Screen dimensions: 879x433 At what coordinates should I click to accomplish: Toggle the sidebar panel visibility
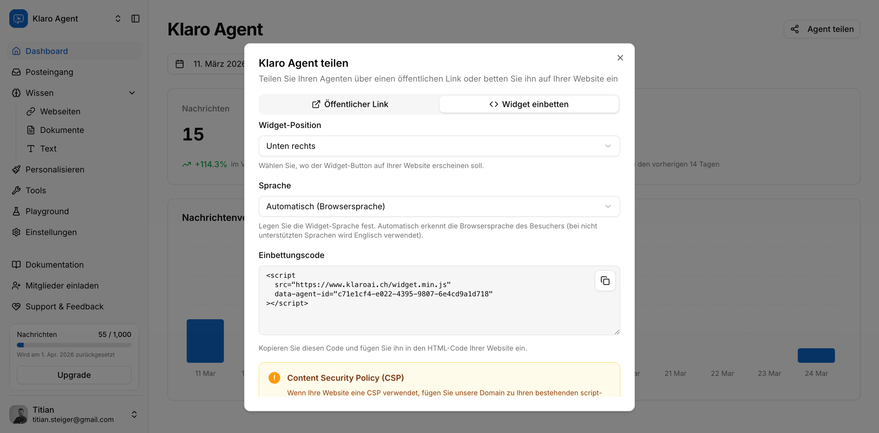point(135,18)
